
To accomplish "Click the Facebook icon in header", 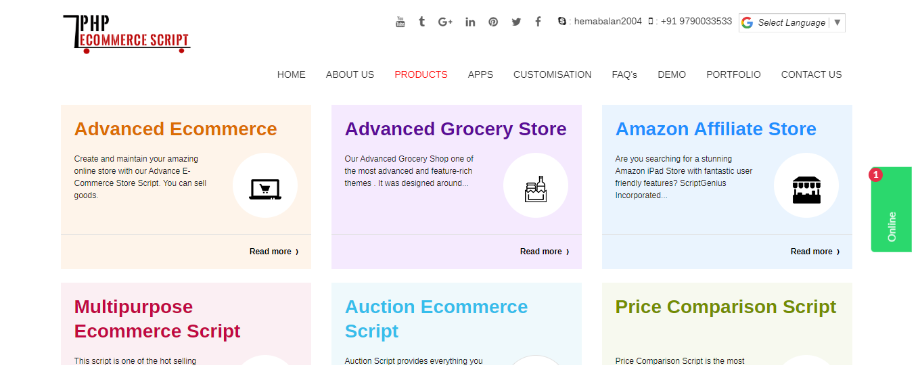I will [538, 22].
